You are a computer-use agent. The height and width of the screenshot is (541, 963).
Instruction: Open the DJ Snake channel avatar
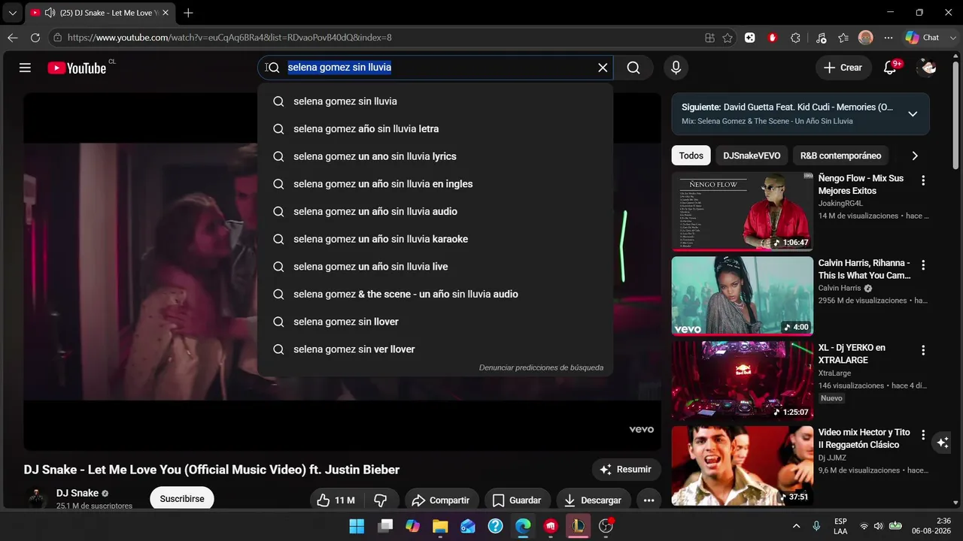pyautogui.click(x=36, y=498)
